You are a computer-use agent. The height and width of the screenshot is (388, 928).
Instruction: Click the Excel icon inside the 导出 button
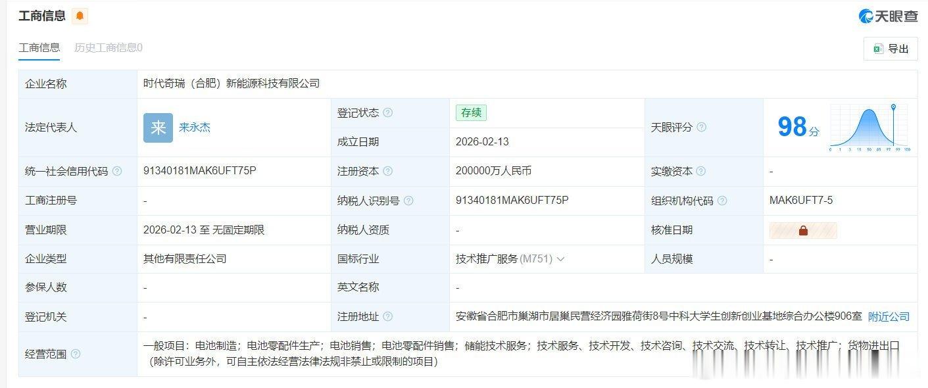[x=877, y=49]
